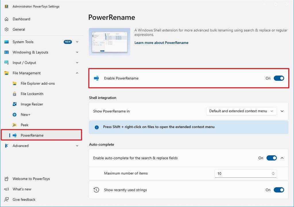Disable auto-complete for search and replace fields
This screenshot has width=294, height=207.
pyautogui.click(x=271, y=158)
